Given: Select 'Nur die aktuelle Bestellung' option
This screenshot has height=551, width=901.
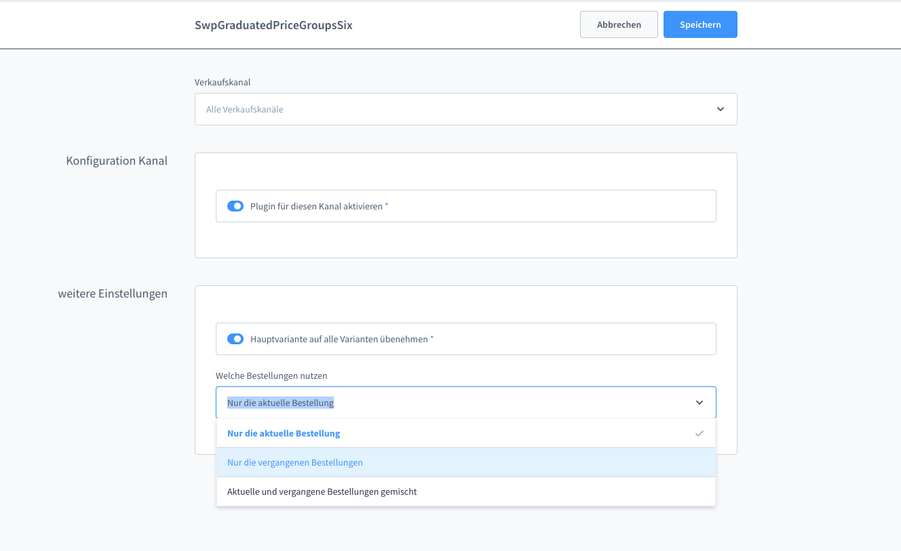Looking at the screenshot, I should 284,433.
